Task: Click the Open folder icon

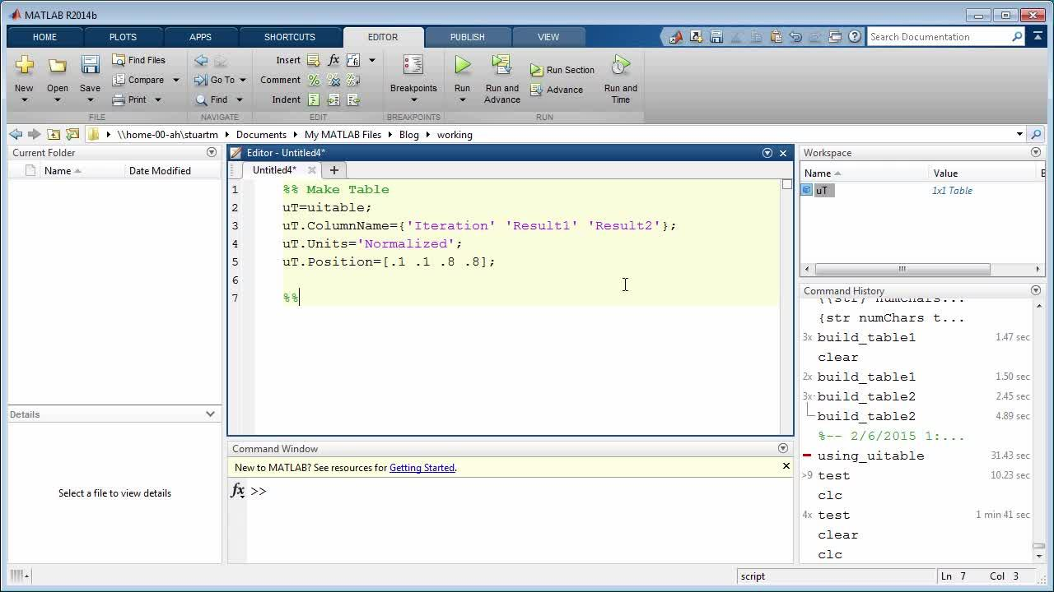Action: click(57, 65)
